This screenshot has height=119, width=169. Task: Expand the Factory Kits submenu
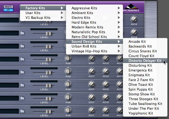click(x=43, y=8)
